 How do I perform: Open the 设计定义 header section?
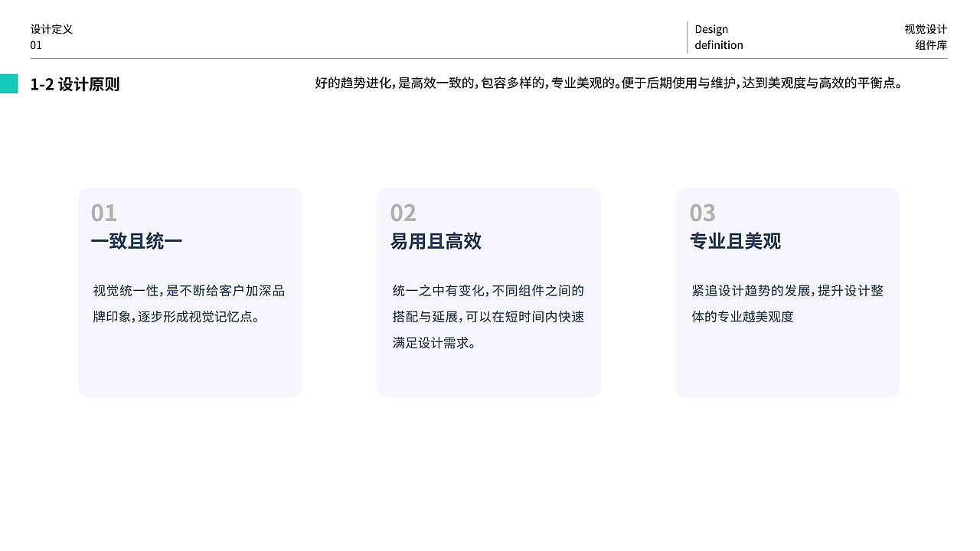point(51,29)
